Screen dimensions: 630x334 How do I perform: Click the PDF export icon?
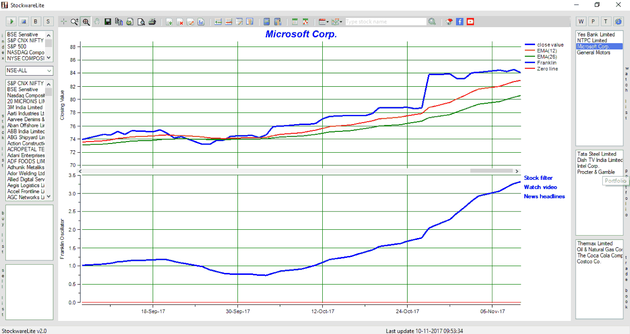[x=305, y=21]
